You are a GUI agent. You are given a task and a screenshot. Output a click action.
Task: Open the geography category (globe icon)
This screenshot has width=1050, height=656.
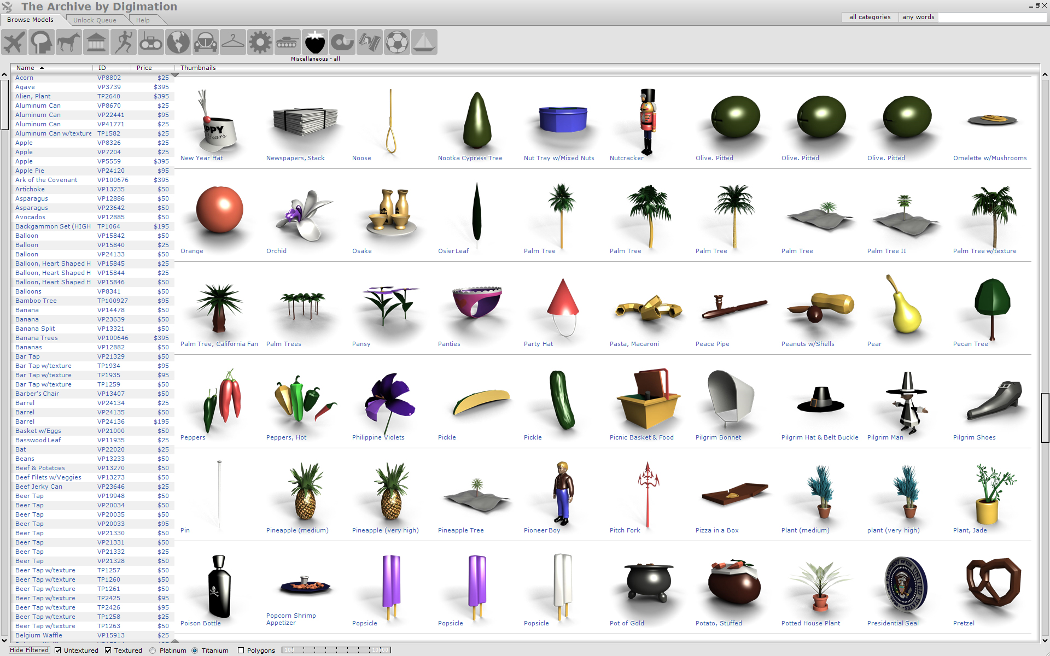click(x=178, y=42)
